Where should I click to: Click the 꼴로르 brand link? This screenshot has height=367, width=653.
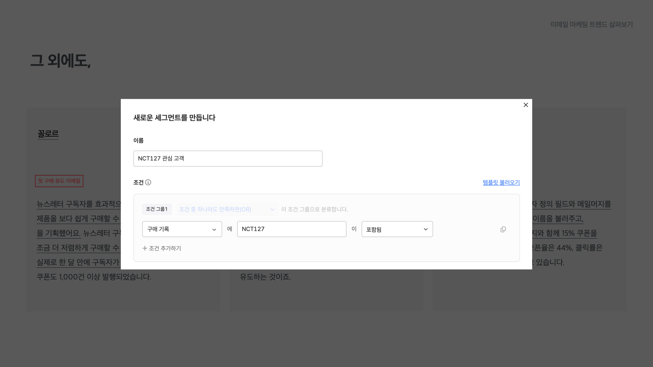pyautogui.click(x=48, y=134)
